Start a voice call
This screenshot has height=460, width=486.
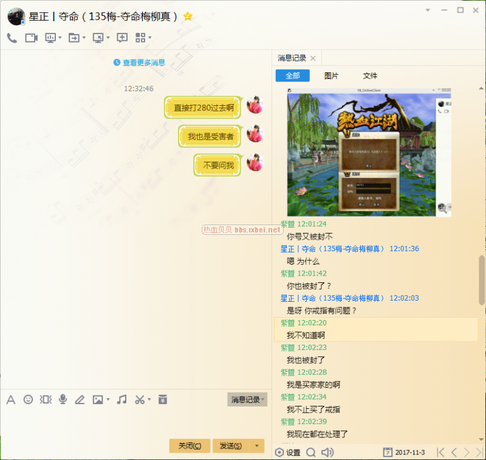[12, 38]
